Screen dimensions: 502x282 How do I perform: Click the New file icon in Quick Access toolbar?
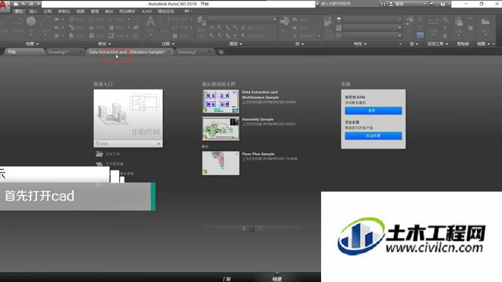[x=16, y=4]
